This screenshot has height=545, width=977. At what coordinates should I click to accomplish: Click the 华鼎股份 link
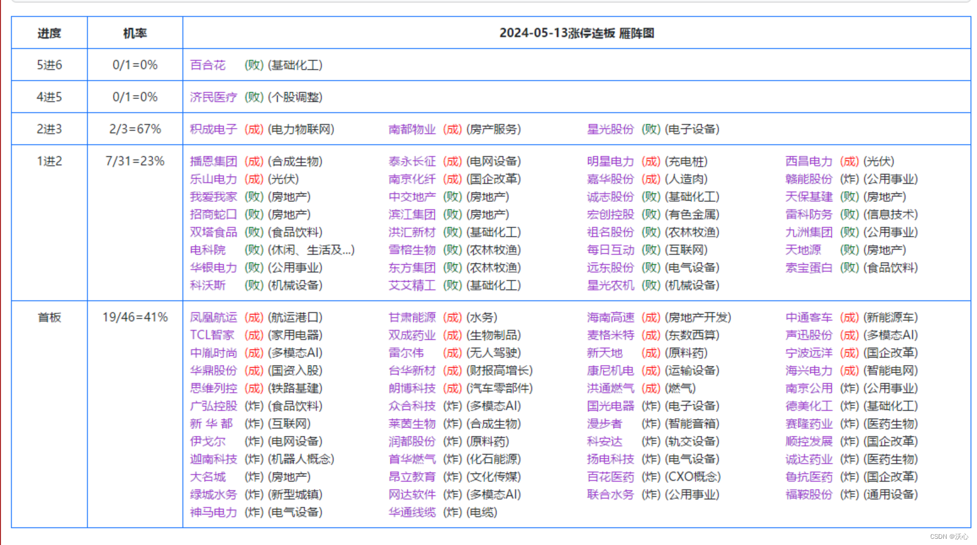coord(213,371)
